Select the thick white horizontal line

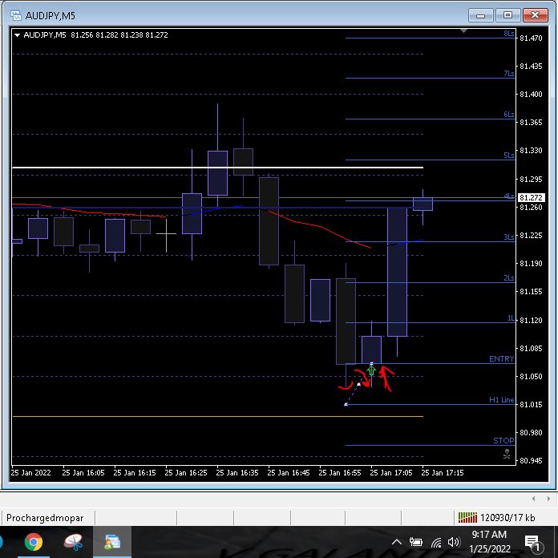coord(218,168)
